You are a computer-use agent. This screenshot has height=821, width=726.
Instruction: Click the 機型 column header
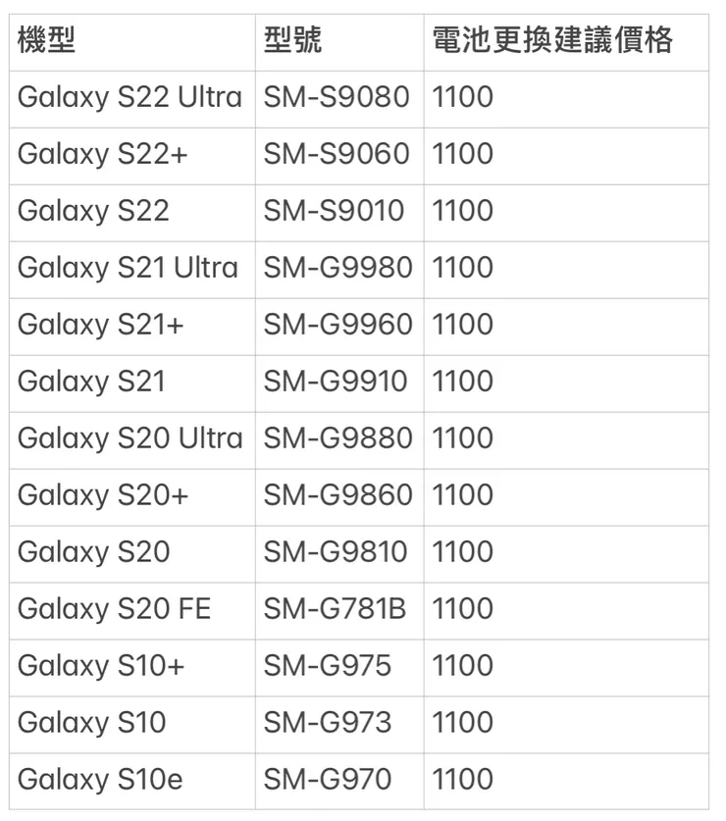pos(46,41)
